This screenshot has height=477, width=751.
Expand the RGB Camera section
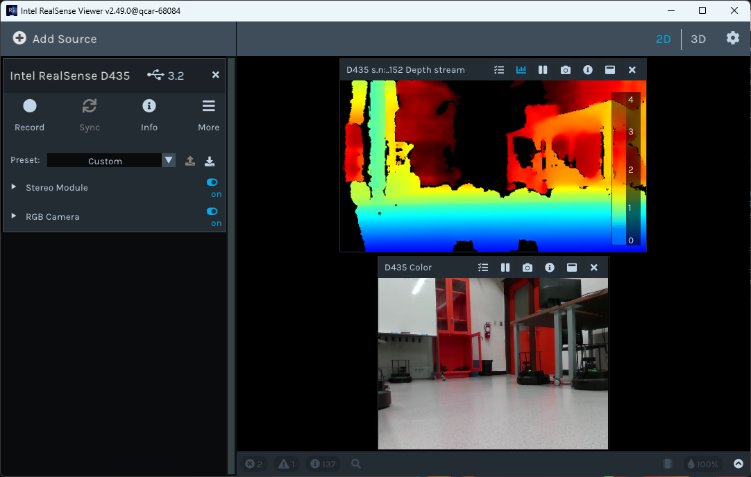coord(14,216)
